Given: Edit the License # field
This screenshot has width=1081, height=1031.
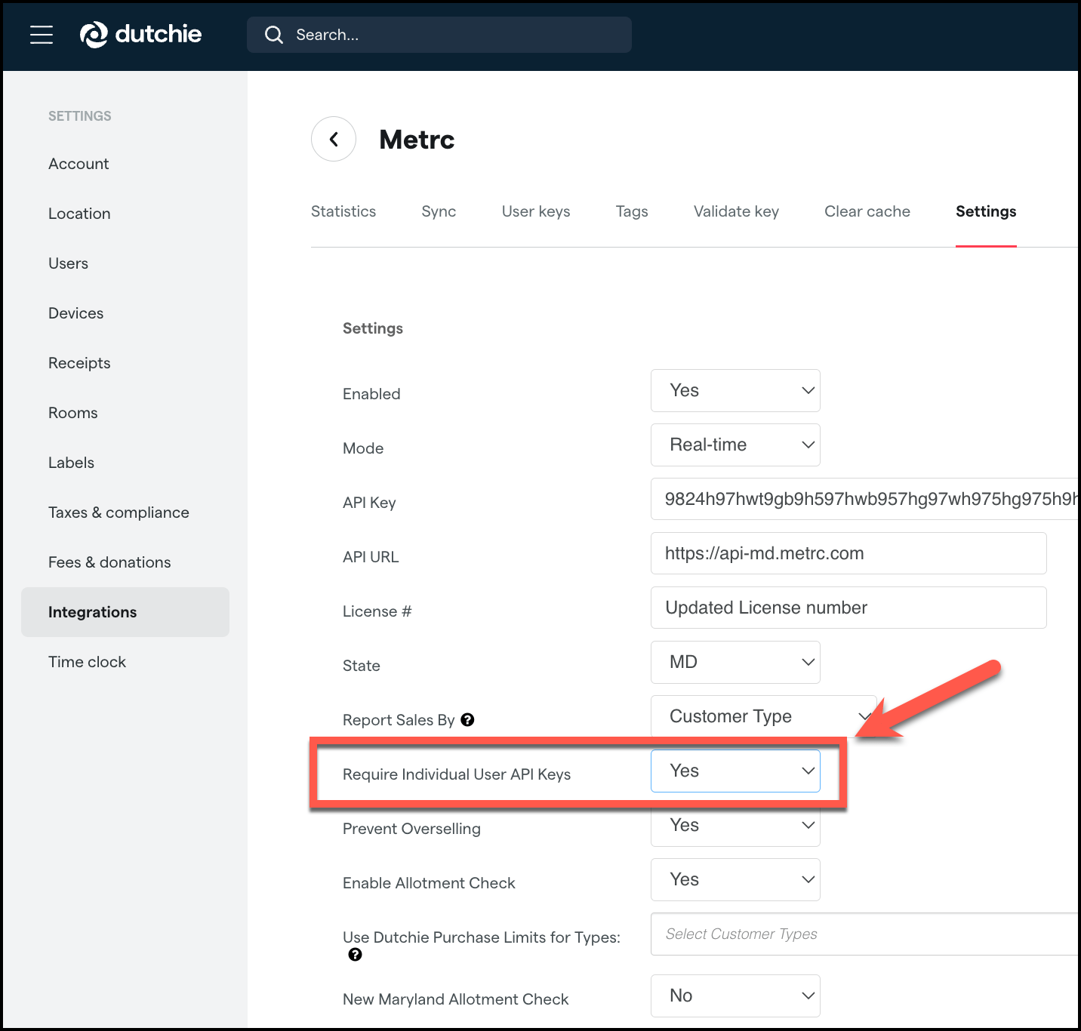Looking at the screenshot, I should (848, 608).
